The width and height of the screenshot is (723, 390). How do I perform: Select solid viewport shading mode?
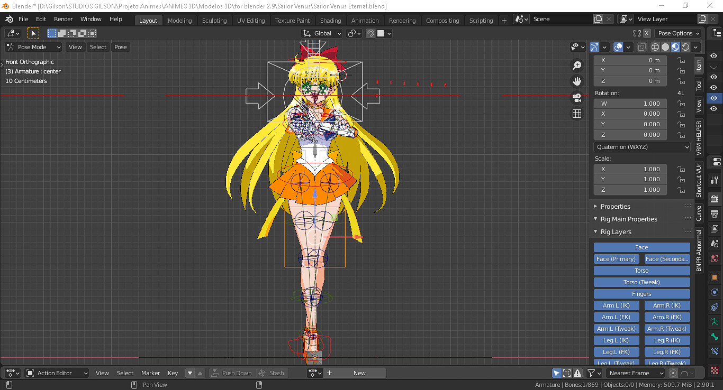click(665, 47)
